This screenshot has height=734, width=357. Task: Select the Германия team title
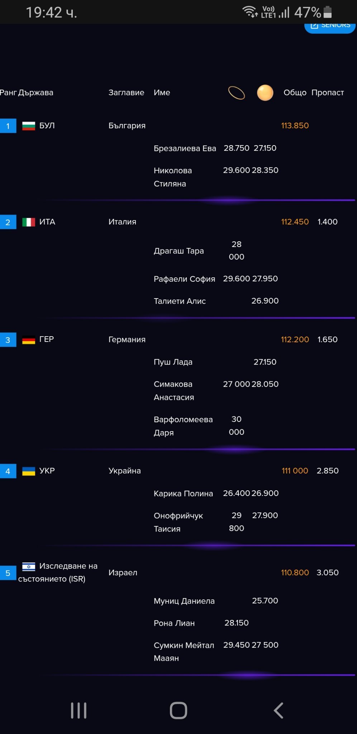pos(127,339)
